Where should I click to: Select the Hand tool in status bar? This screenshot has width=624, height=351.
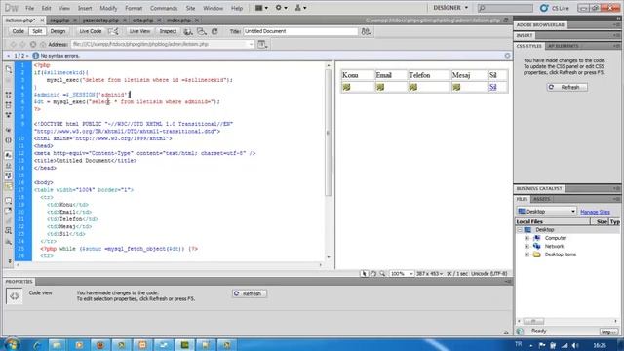tap(373, 274)
